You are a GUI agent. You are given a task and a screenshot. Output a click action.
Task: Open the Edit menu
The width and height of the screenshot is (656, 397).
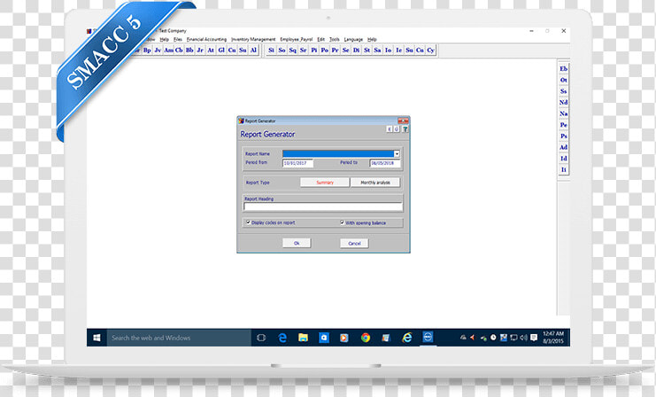pyautogui.click(x=320, y=39)
